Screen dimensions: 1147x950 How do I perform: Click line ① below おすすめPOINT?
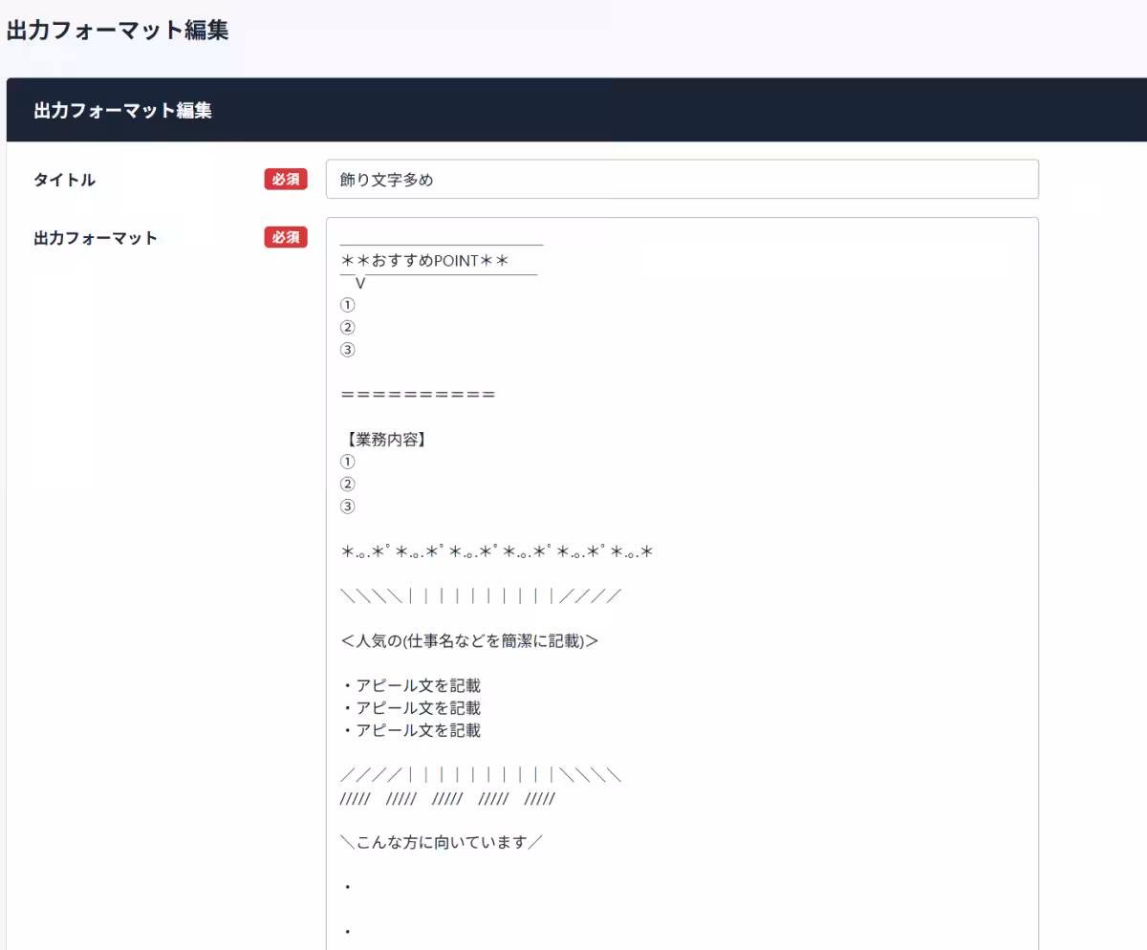347,304
